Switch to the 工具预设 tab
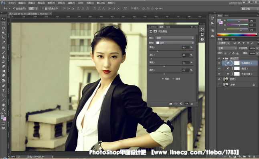Viewport: 259px width, 159px height. click(x=152, y=27)
